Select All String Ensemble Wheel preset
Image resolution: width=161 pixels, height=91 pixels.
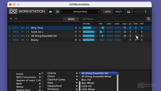click(x=96, y=76)
